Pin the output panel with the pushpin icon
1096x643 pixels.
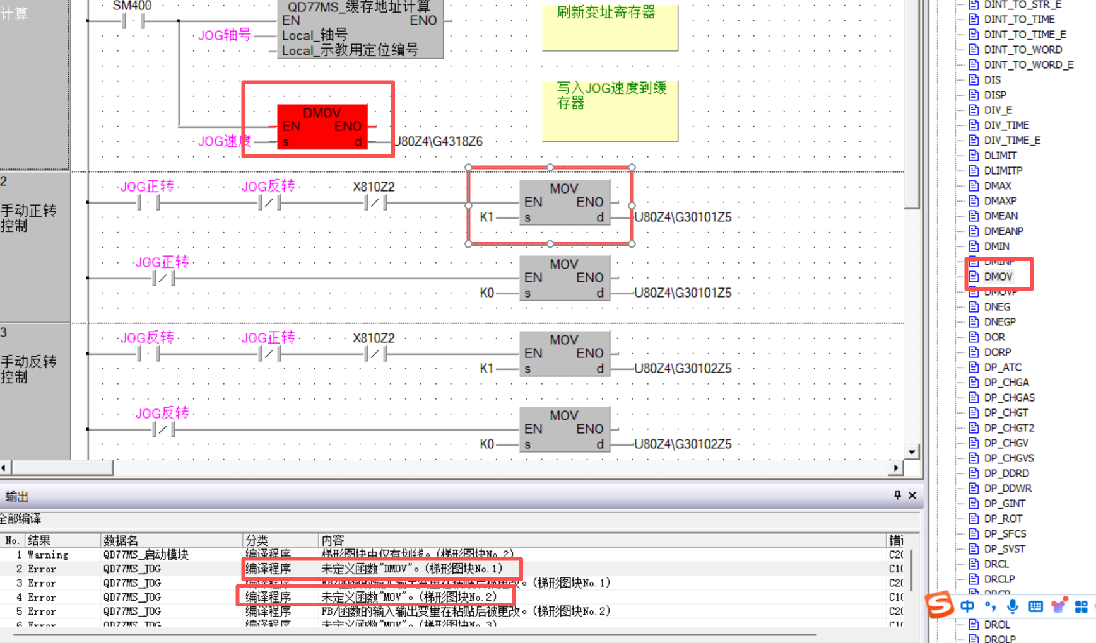(897, 495)
